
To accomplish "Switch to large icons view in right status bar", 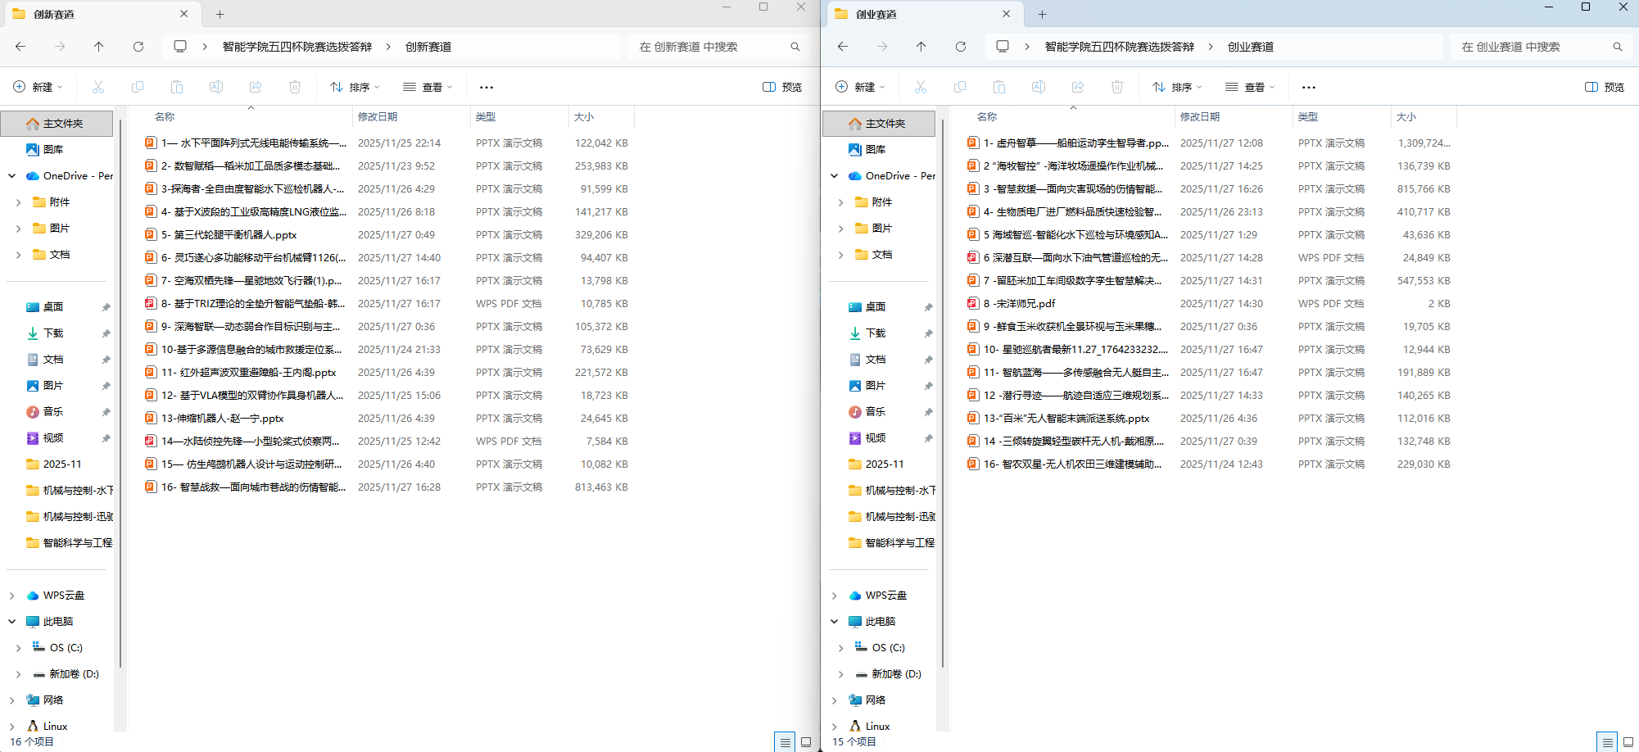I will pyautogui.click(x=1628, y=741).
